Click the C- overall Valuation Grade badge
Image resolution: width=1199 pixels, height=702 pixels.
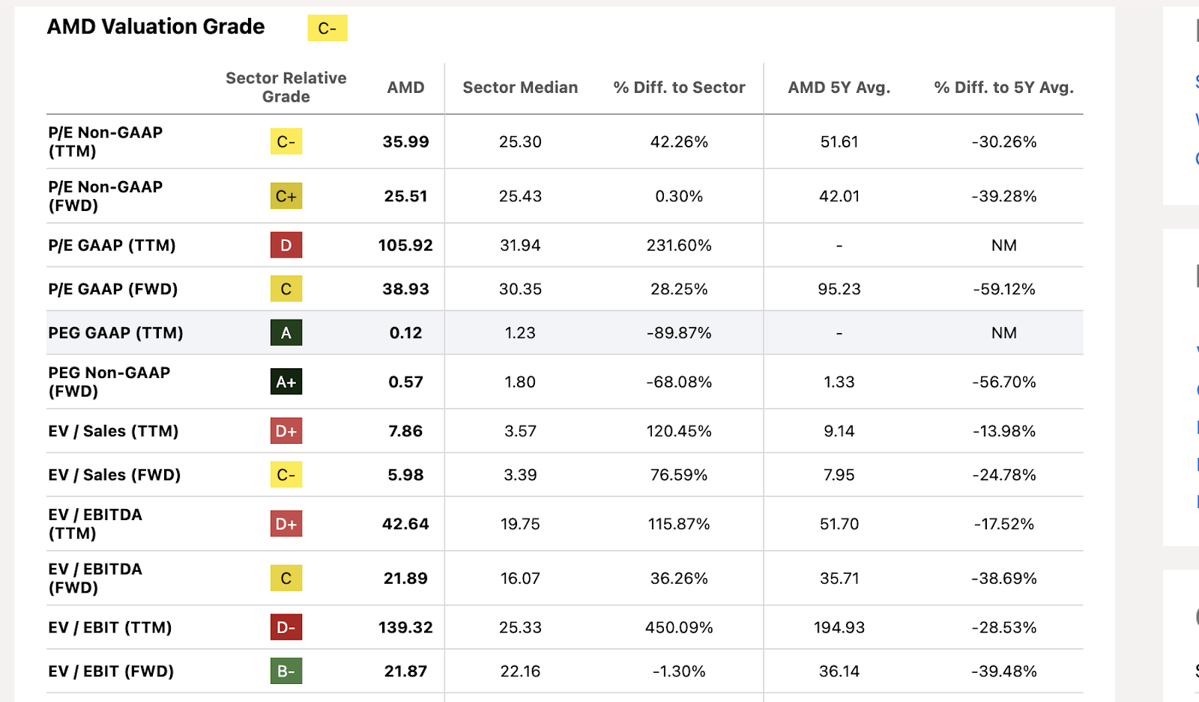tap(327, 28)
